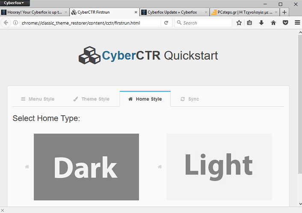Image resolution: width=302 pixels, height=213 pixels.
Task: Switch to Theme Style tab
Action: coord(92,99)
